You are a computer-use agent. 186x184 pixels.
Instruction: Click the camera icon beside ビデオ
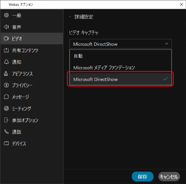(x=6, y=38)
